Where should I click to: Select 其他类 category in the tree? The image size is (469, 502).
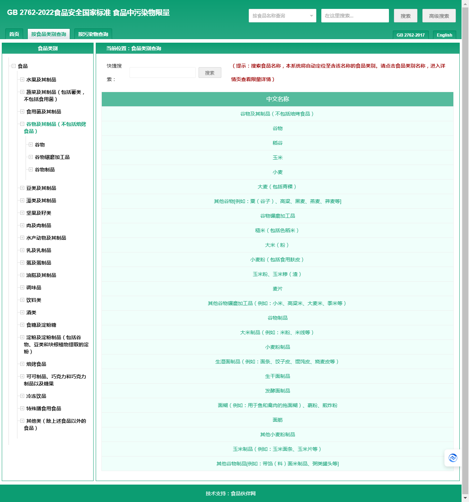point(55,424)
